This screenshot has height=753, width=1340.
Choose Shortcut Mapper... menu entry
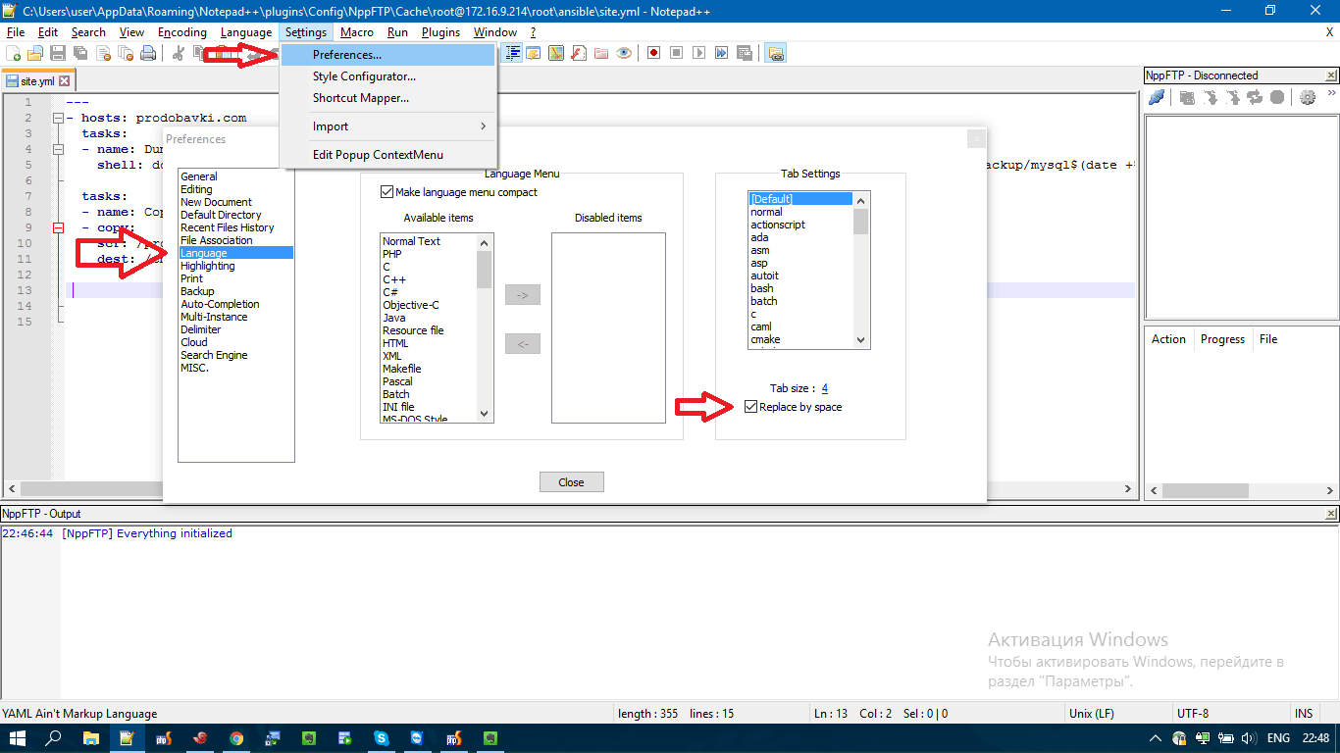tap(388, 98)
